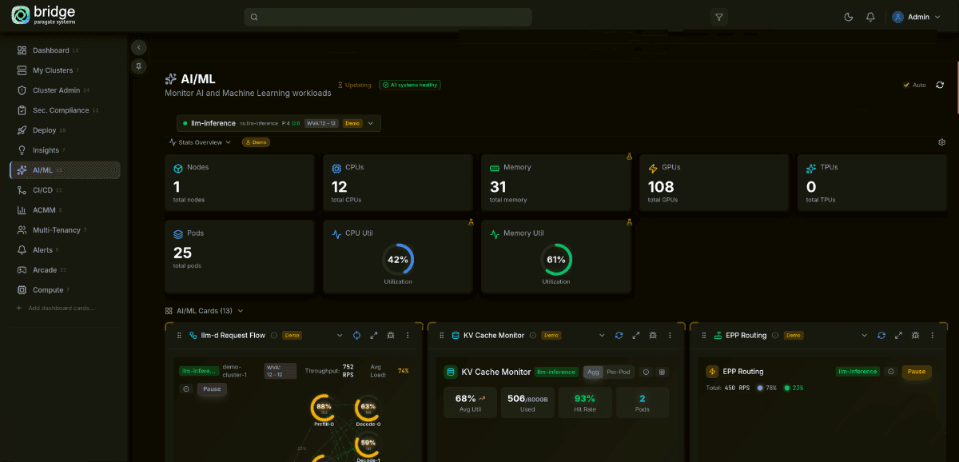Open llm-d Request Flow card more-options menu
Viewport: 959px width, 462px height.
point(408,336)
